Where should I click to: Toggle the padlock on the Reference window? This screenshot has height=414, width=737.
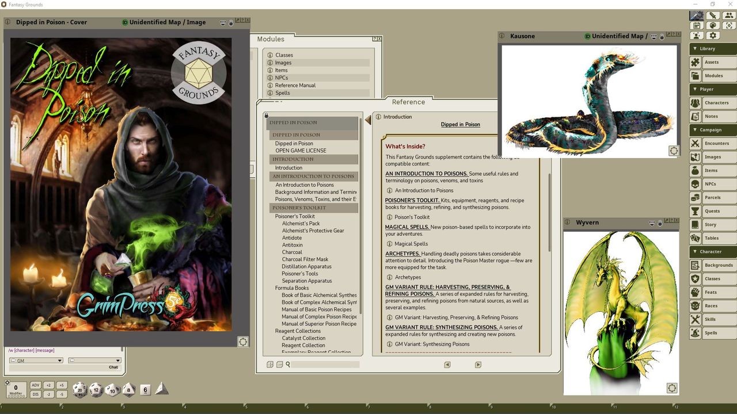(266, 115)
